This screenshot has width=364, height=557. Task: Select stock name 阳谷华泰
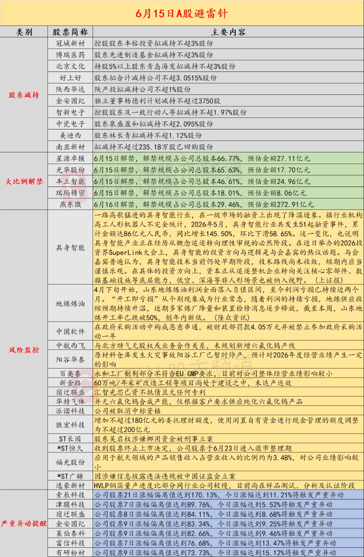[70, 360]
